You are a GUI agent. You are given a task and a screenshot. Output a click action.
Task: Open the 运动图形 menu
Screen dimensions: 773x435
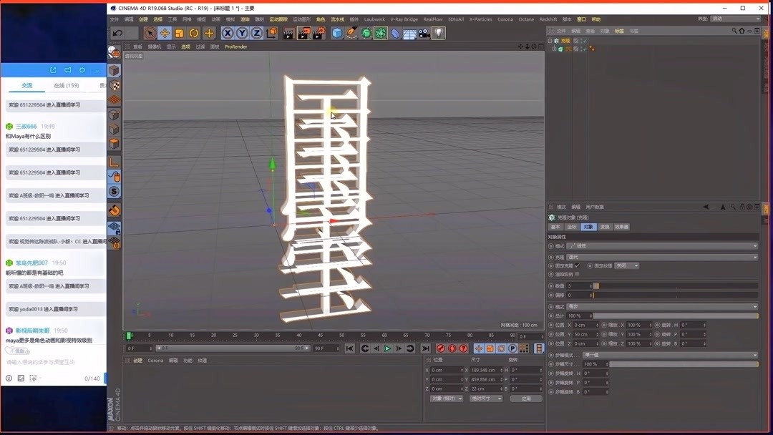[x=301, y=19]
